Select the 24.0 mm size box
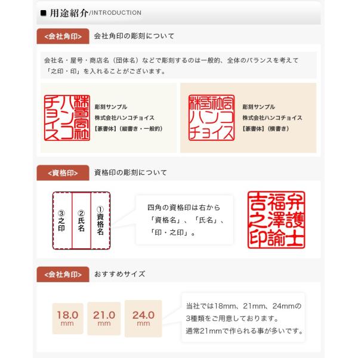 [143, 319]
